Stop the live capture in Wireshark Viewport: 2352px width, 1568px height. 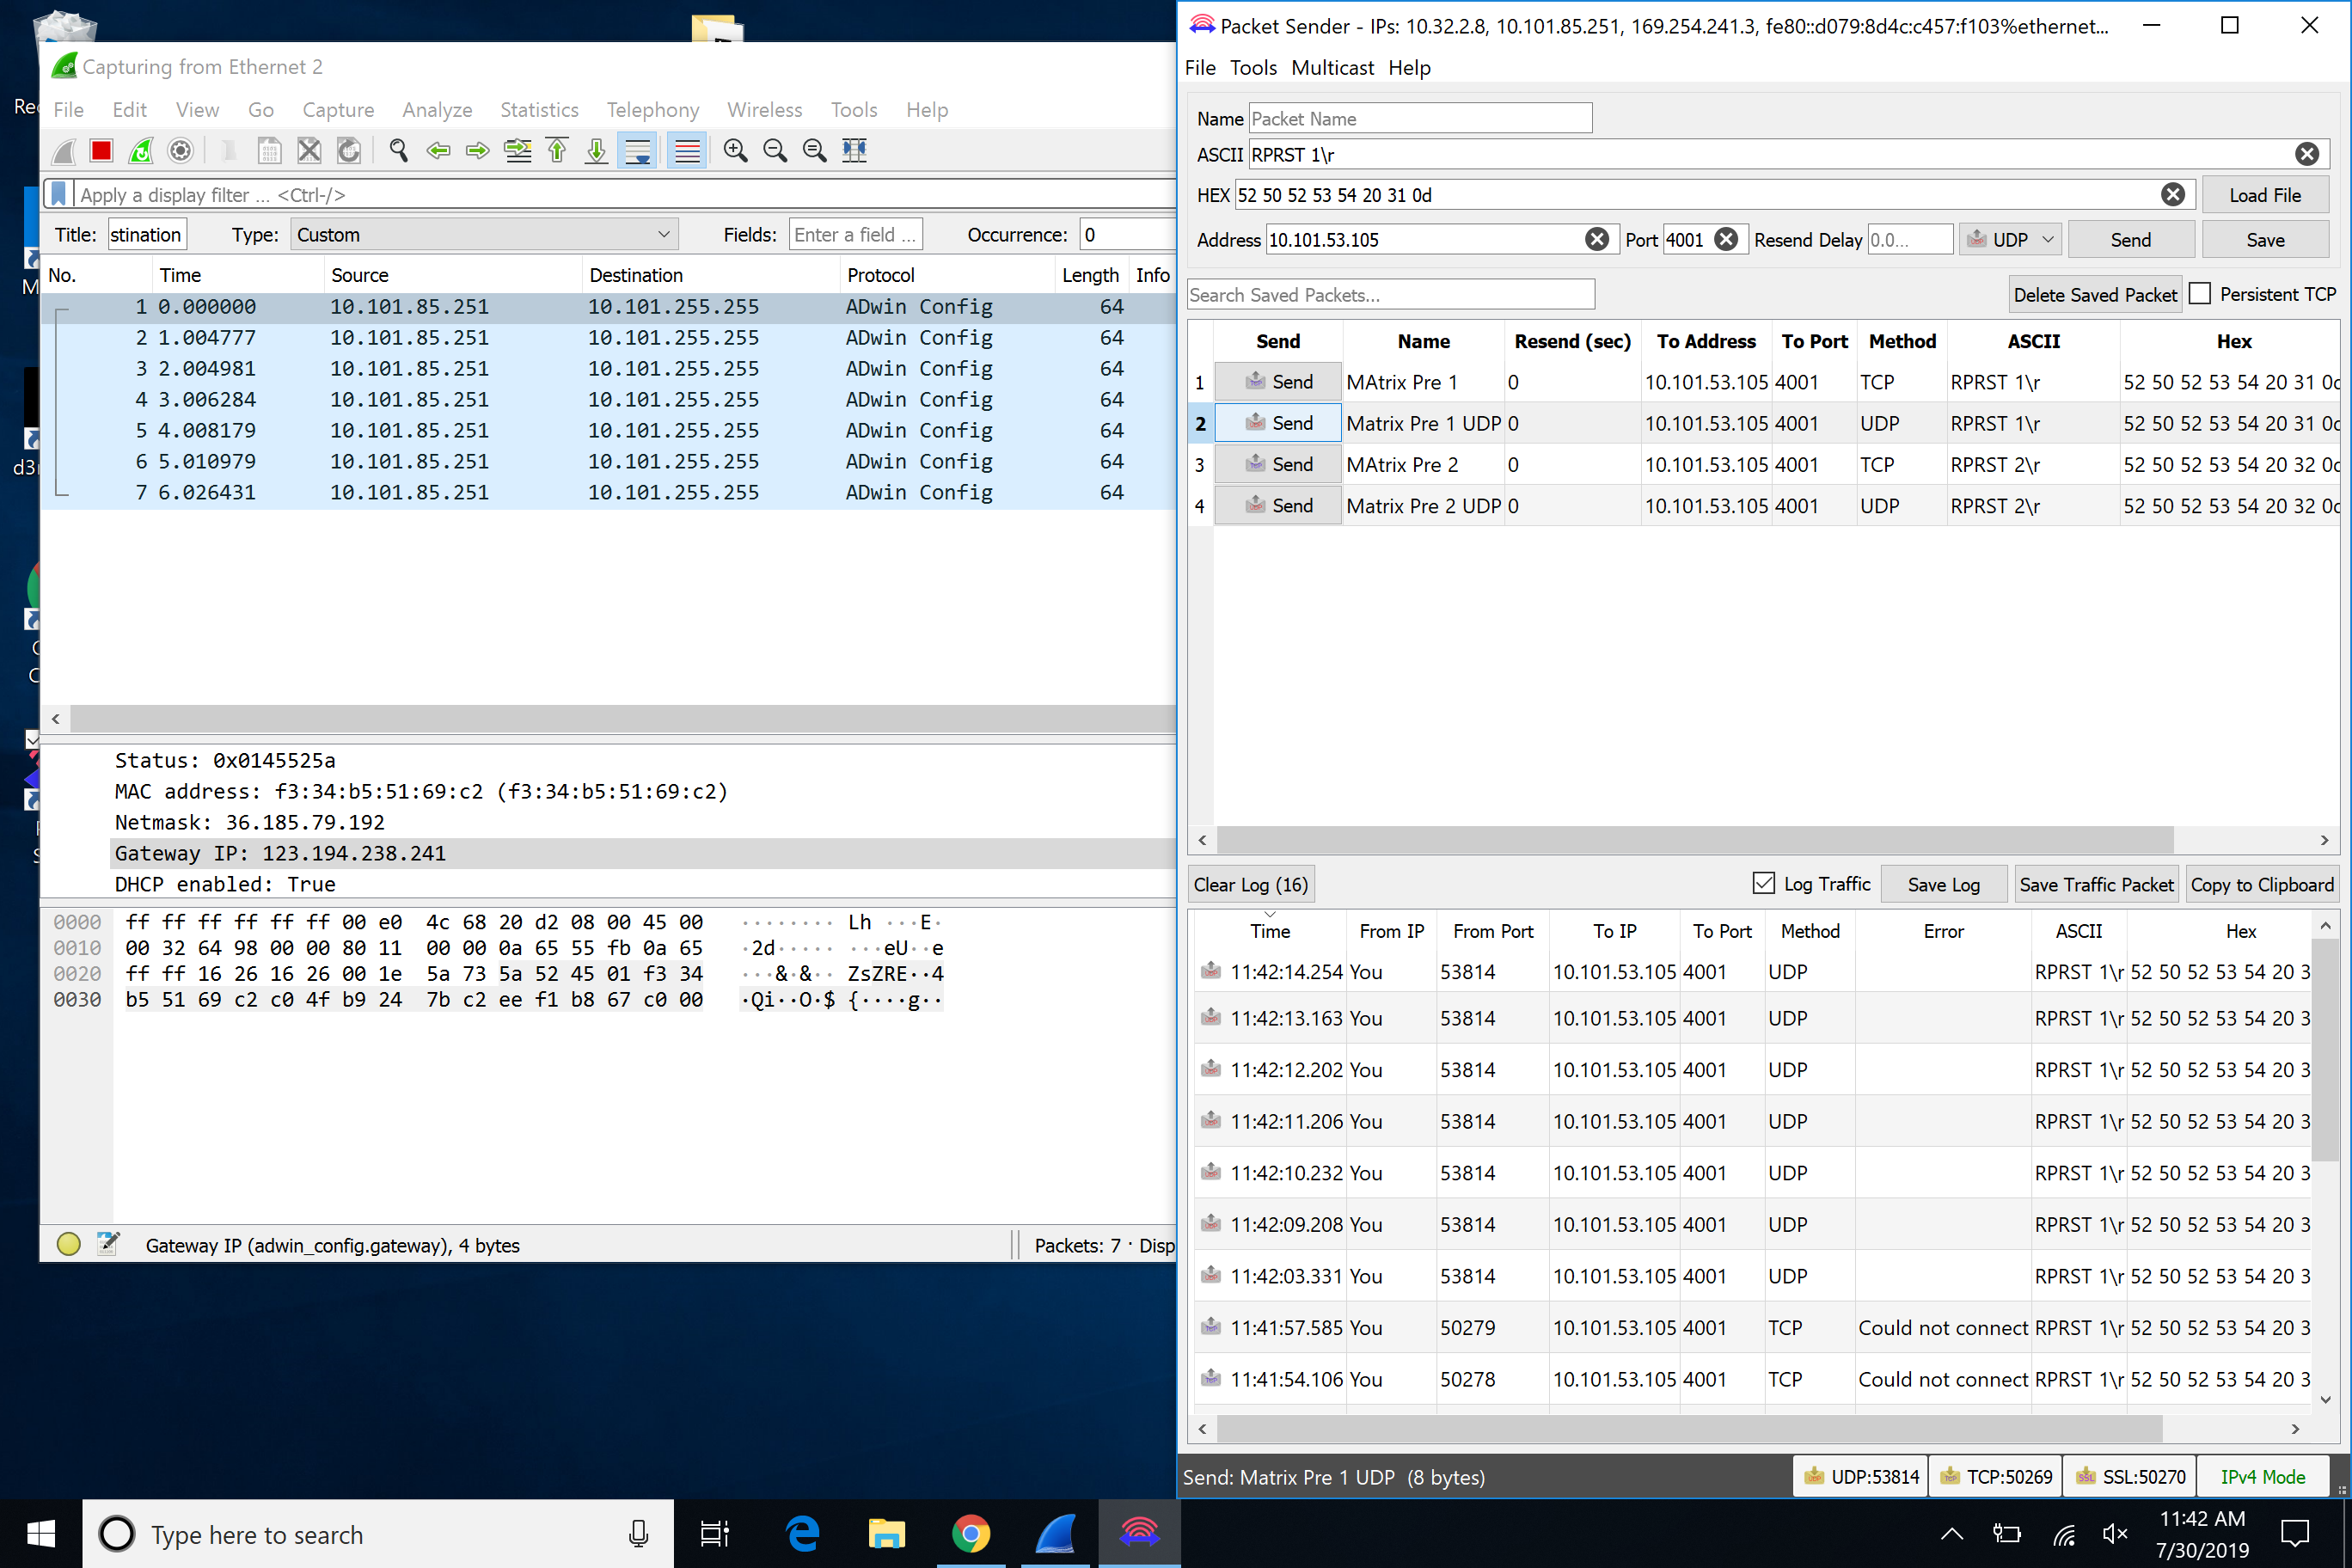click(100, 150)
